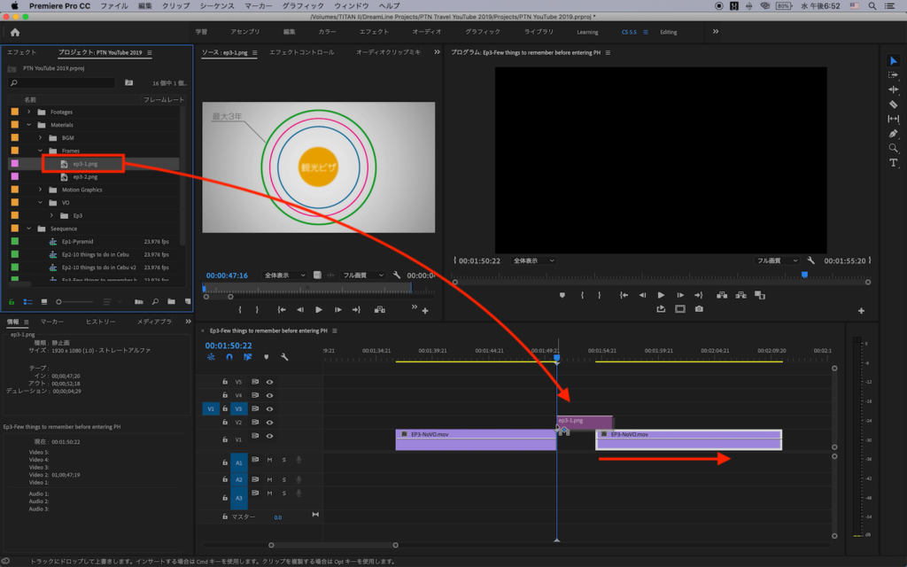The height and width of the screenshot is (567, 907).
Task: Select the Type tool
Action: point(893,162)
